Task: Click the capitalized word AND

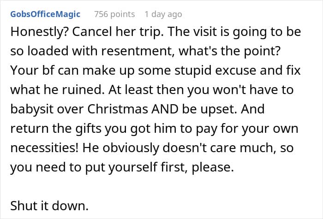Action: pyautogui.click(x=165, y=109)
